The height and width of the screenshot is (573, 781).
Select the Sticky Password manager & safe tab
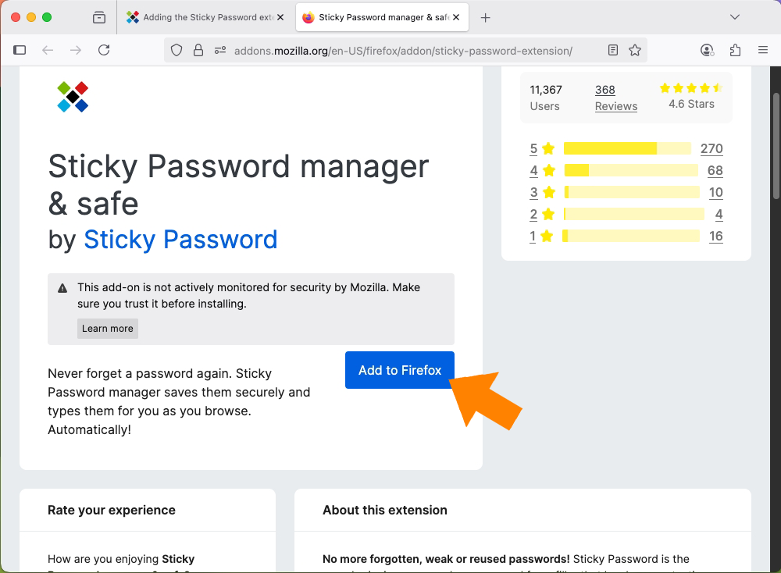pos(382,17)
